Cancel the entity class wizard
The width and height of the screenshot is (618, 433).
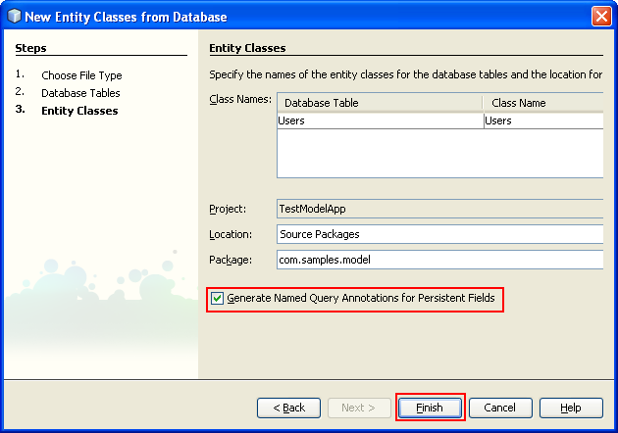(x=500, y=408)
